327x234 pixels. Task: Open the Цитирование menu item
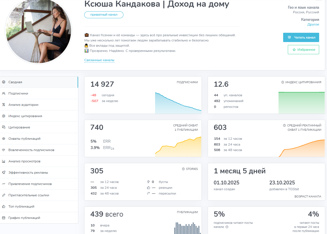click(x=19, y=127)
